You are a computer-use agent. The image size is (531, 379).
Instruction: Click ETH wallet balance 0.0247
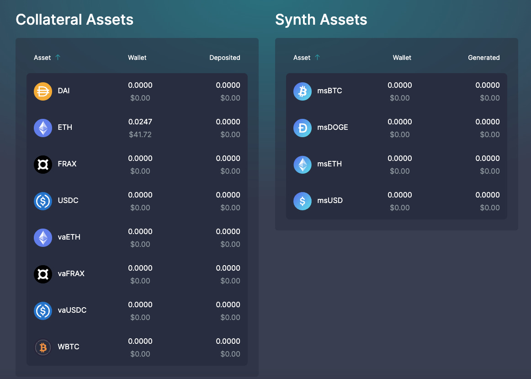[140, 122]
